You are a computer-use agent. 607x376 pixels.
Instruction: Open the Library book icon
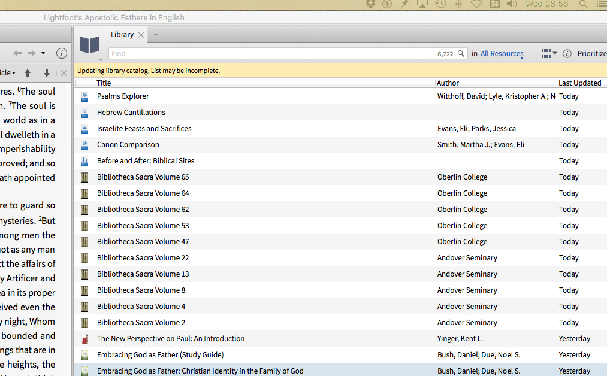tap(89, 46)
